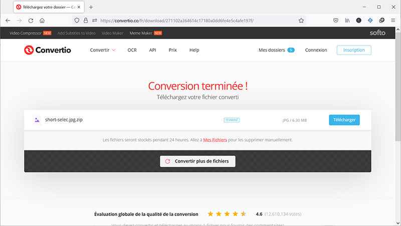Open the Help menu item
This screenshot has height=226, width=401.
coord(194,50)
